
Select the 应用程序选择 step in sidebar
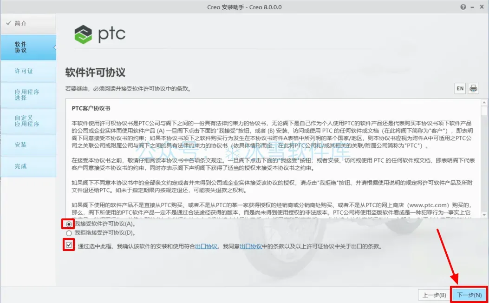28,95
